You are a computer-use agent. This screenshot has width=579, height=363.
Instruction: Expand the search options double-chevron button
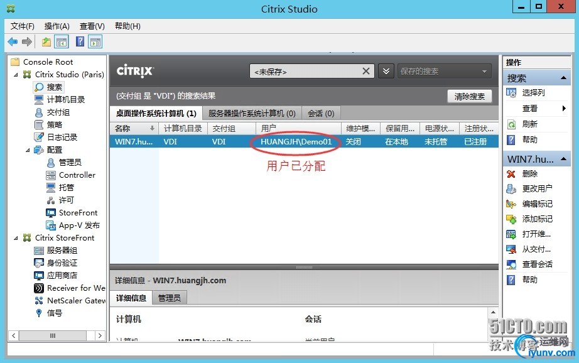pos(386,71)
